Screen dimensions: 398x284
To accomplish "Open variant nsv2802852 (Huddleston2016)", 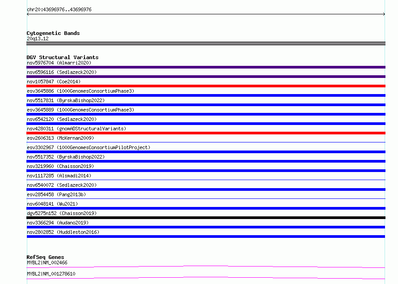I will 63,232.
